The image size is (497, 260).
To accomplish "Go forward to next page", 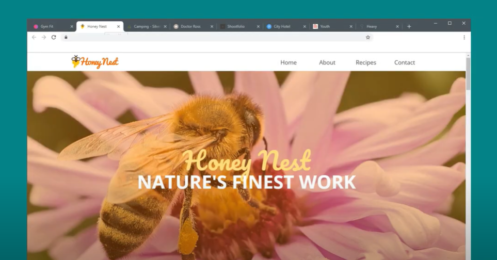I will pos(44,37).
